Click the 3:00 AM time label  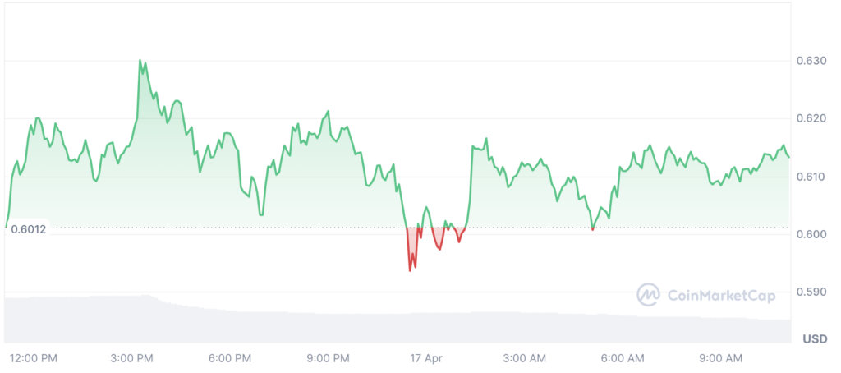(525, 358)
